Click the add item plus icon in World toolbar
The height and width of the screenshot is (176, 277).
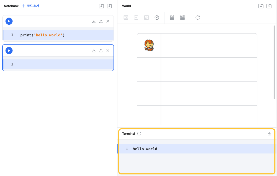(136, 18)
